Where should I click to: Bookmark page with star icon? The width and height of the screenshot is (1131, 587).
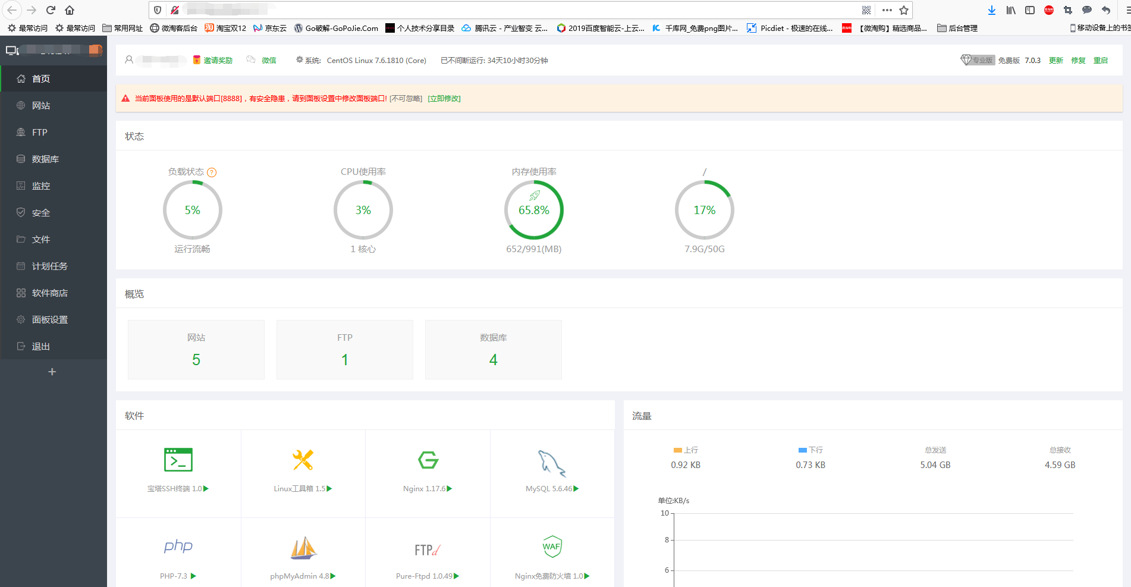904,10
